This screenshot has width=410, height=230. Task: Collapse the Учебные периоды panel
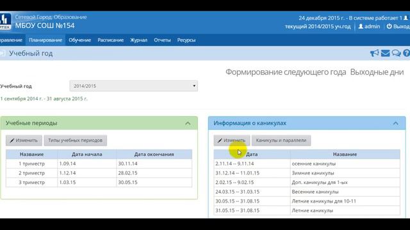[x=188, y=123]
